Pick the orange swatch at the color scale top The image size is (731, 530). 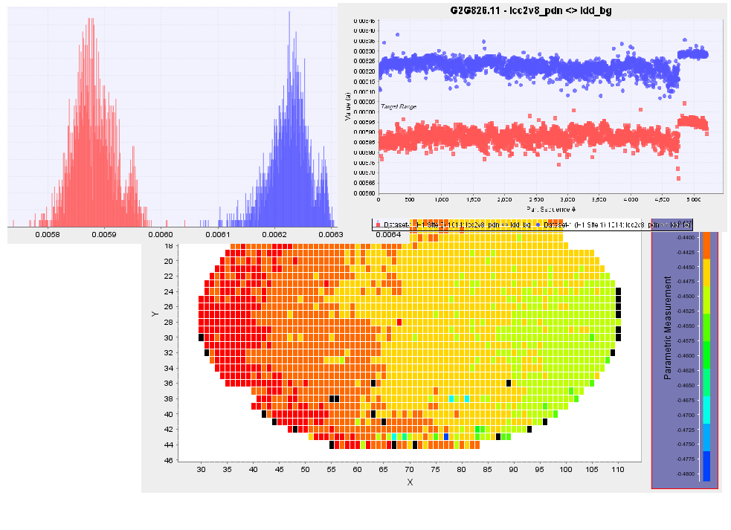click(706, 245)
